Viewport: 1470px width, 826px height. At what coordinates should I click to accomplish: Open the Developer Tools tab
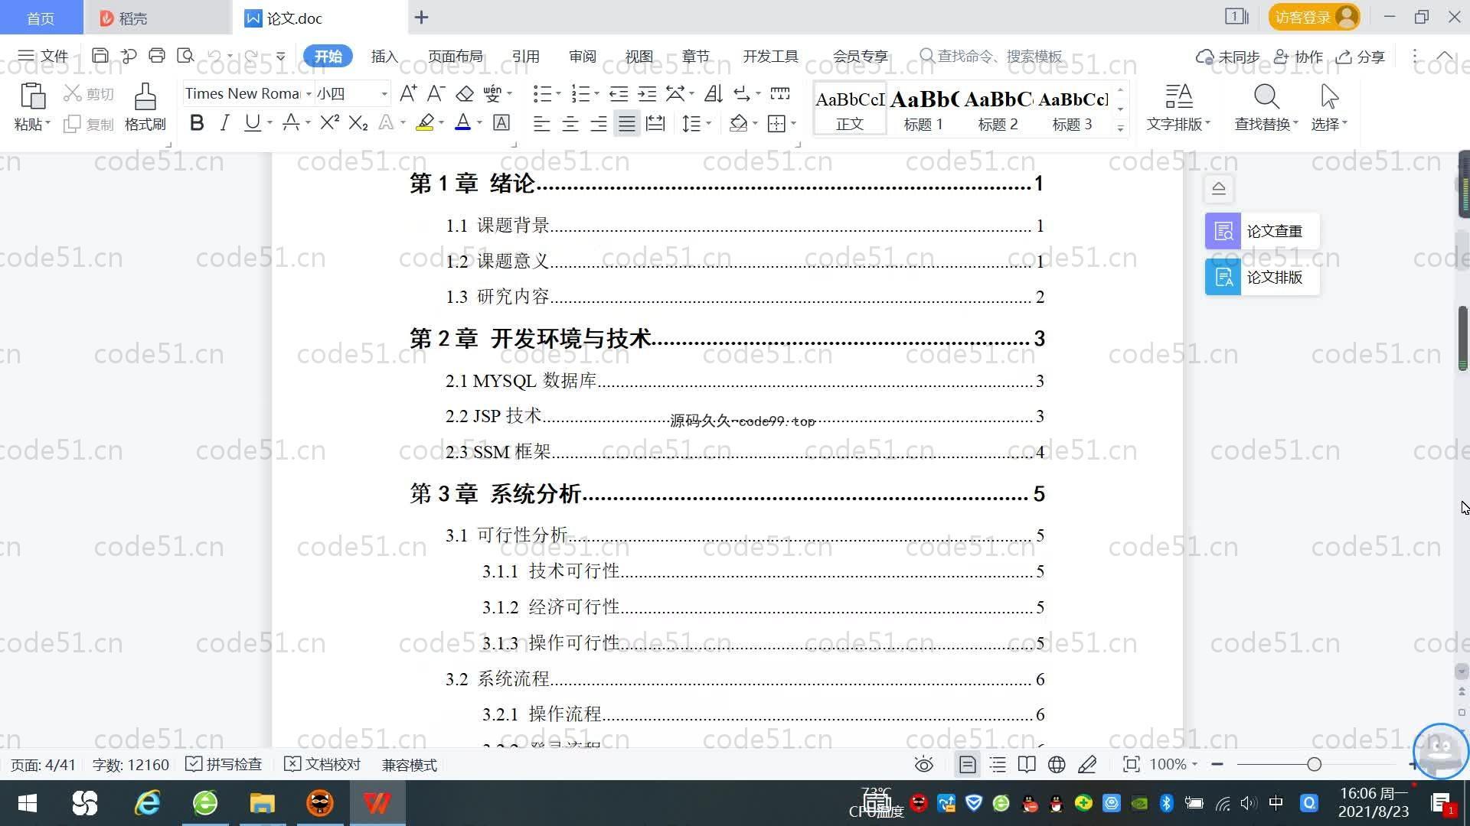pyautogui.click(x=770, y=56)
